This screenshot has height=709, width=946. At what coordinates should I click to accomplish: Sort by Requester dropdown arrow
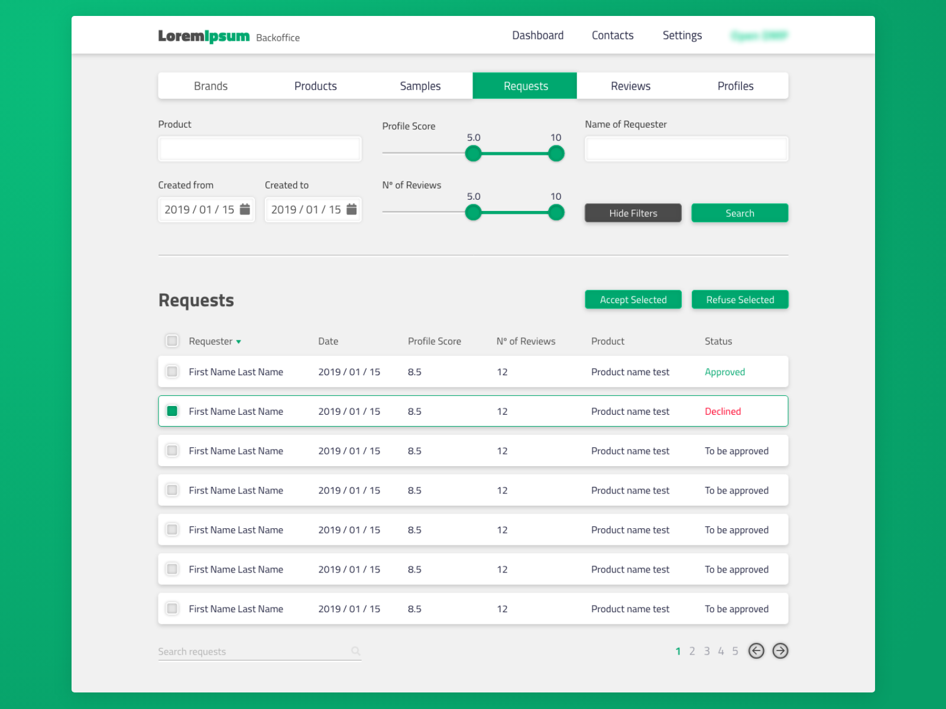pos(238,342)
